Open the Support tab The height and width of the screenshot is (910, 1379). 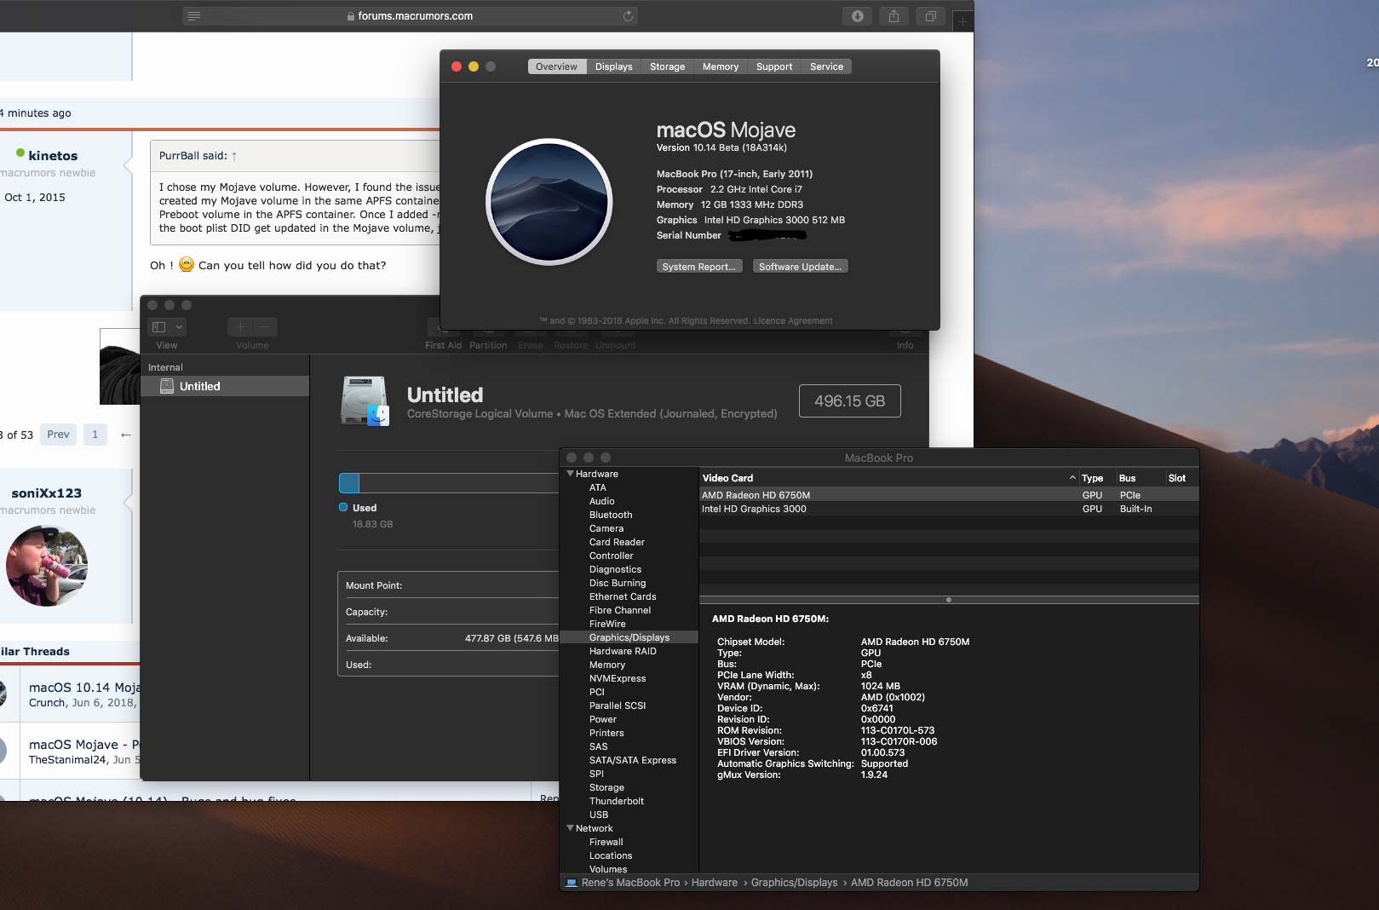[774, 66]
